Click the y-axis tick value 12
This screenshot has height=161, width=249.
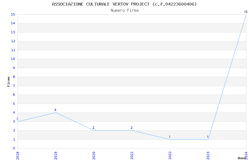pyautogui.click(x=13, y=41)
